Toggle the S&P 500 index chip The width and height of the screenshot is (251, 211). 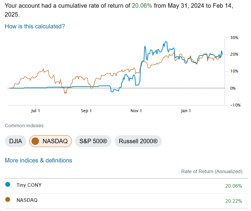[93, 141]
